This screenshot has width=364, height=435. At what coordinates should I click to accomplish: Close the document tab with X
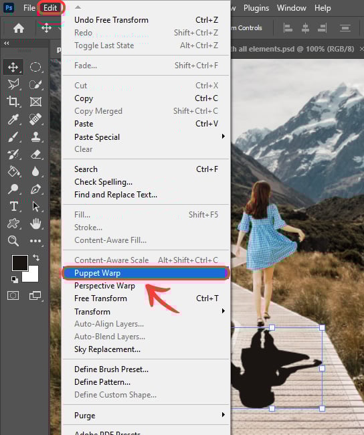[361, 49]
